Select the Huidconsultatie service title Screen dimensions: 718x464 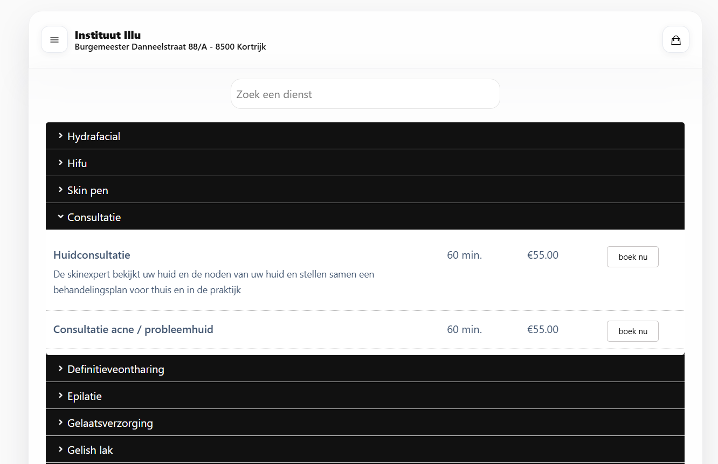92,255
